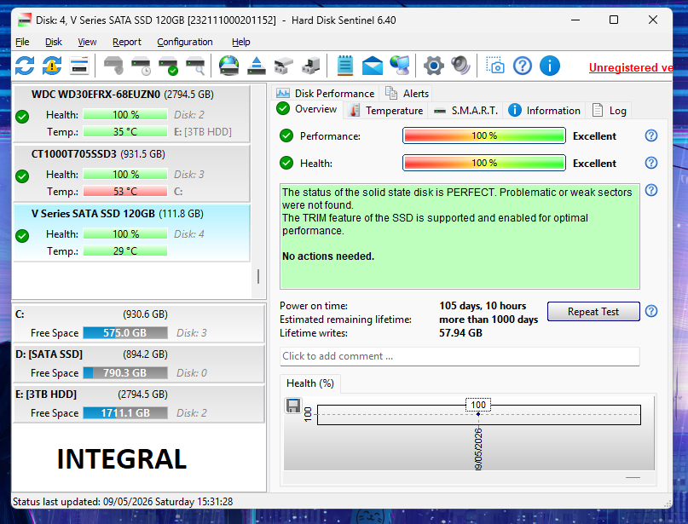Select the Overview tab
The width and height of the screenshot is (688, 524).
point(307,109)
